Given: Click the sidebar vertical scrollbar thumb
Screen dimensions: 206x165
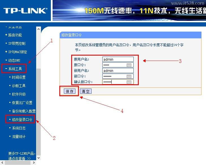Looking at the screenshot, I should [38, 112].
